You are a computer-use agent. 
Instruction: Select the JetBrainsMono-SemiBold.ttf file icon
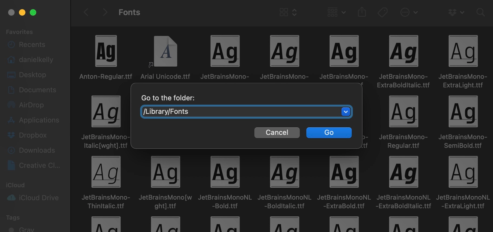coord(463,111)
